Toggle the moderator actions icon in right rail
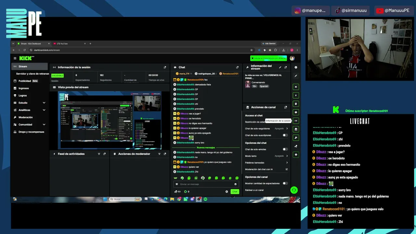416x234 pixels. tap(296, 104)
